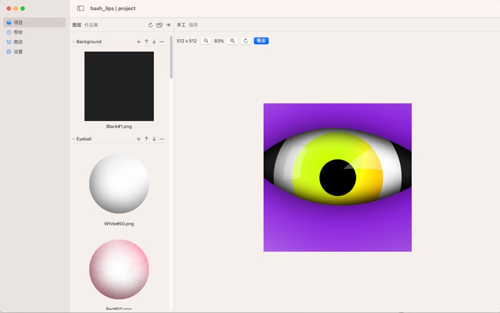Switch to the 程序 tab
The image size is (500, 313).
click(x=194, y=25)
